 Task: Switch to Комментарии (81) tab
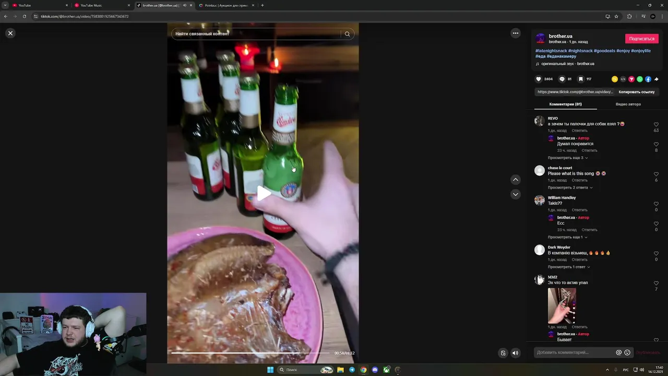click(x=565, y=104)
